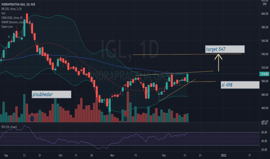
Task: Click the 540.00 price axis label
Action: click(265, 54)
